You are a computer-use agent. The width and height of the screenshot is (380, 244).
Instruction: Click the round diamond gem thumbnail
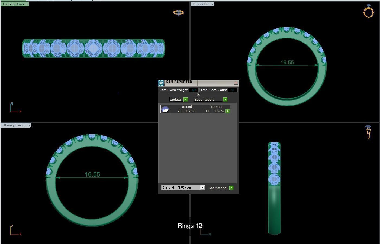tap(165, 109)
